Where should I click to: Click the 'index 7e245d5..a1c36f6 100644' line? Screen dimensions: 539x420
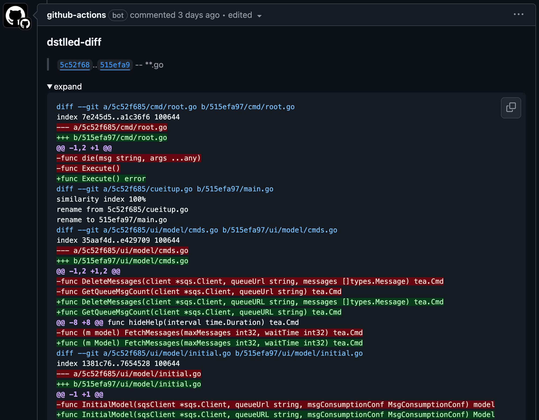(x=118, y=117)
